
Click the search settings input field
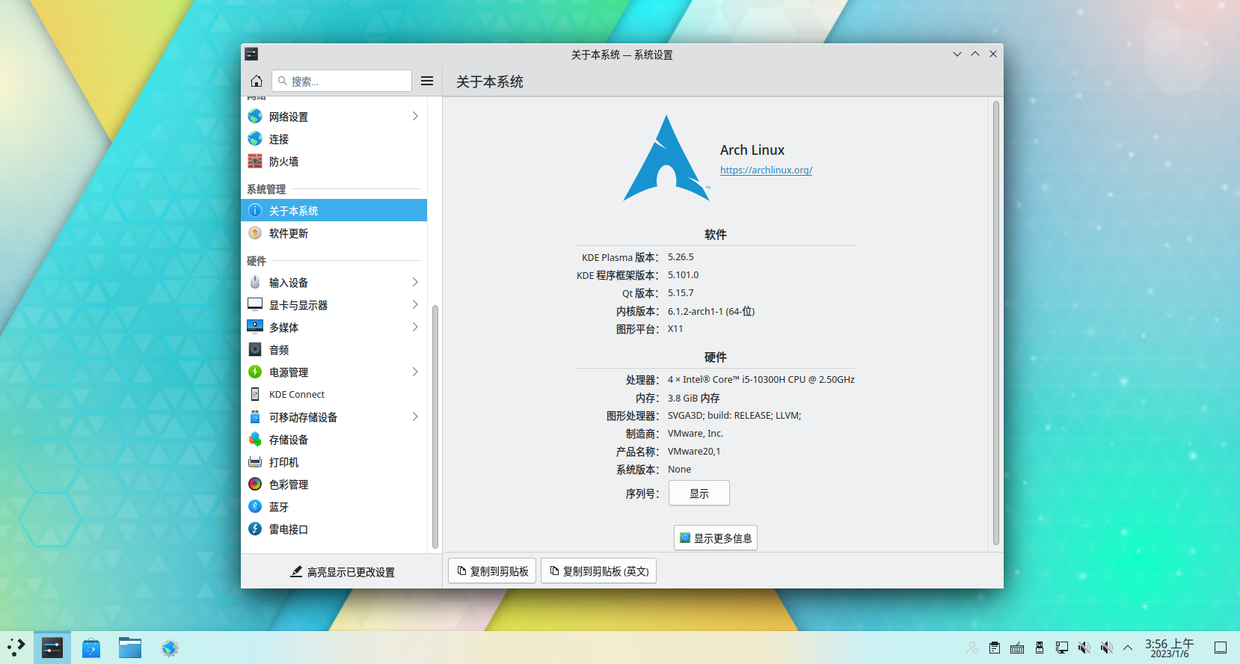pyautogui.click(x=342, y=81)
